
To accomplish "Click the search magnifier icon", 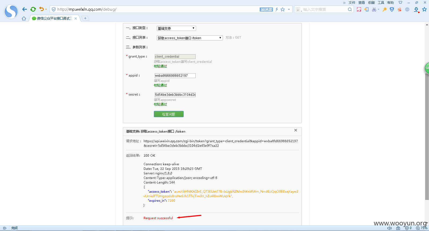I will tap(350, 9).
